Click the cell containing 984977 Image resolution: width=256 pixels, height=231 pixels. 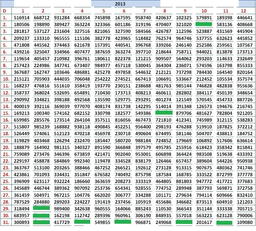point(102,66)
